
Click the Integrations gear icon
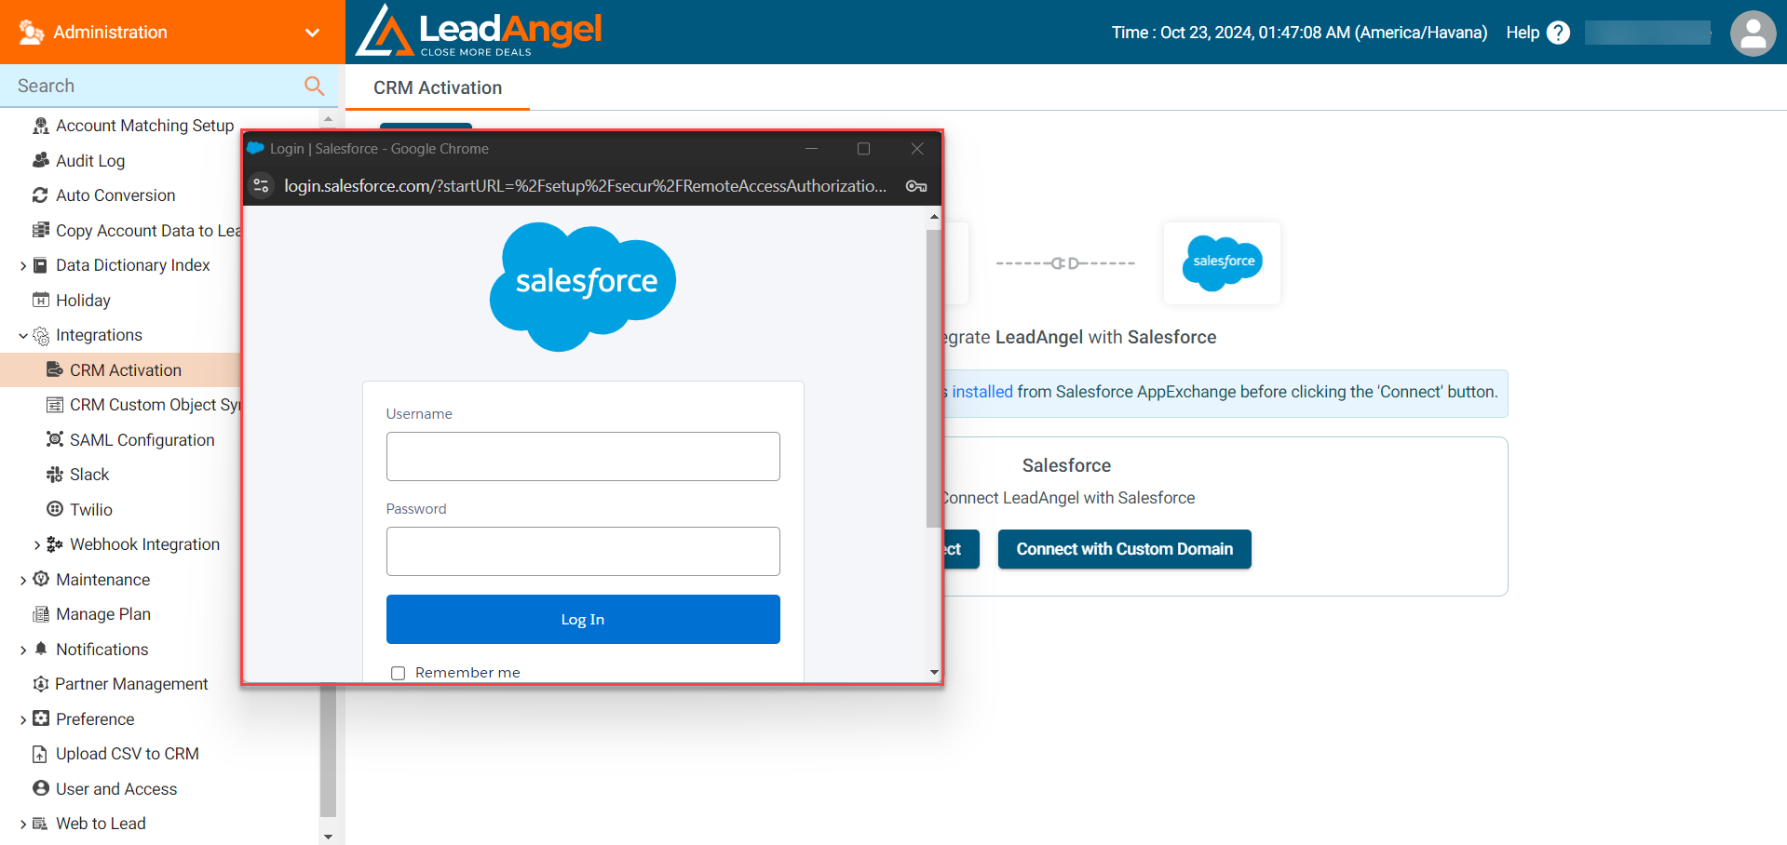coord(41,335)
